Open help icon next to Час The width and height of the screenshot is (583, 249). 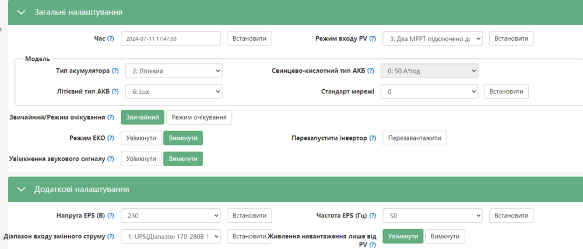pos(110,38)
